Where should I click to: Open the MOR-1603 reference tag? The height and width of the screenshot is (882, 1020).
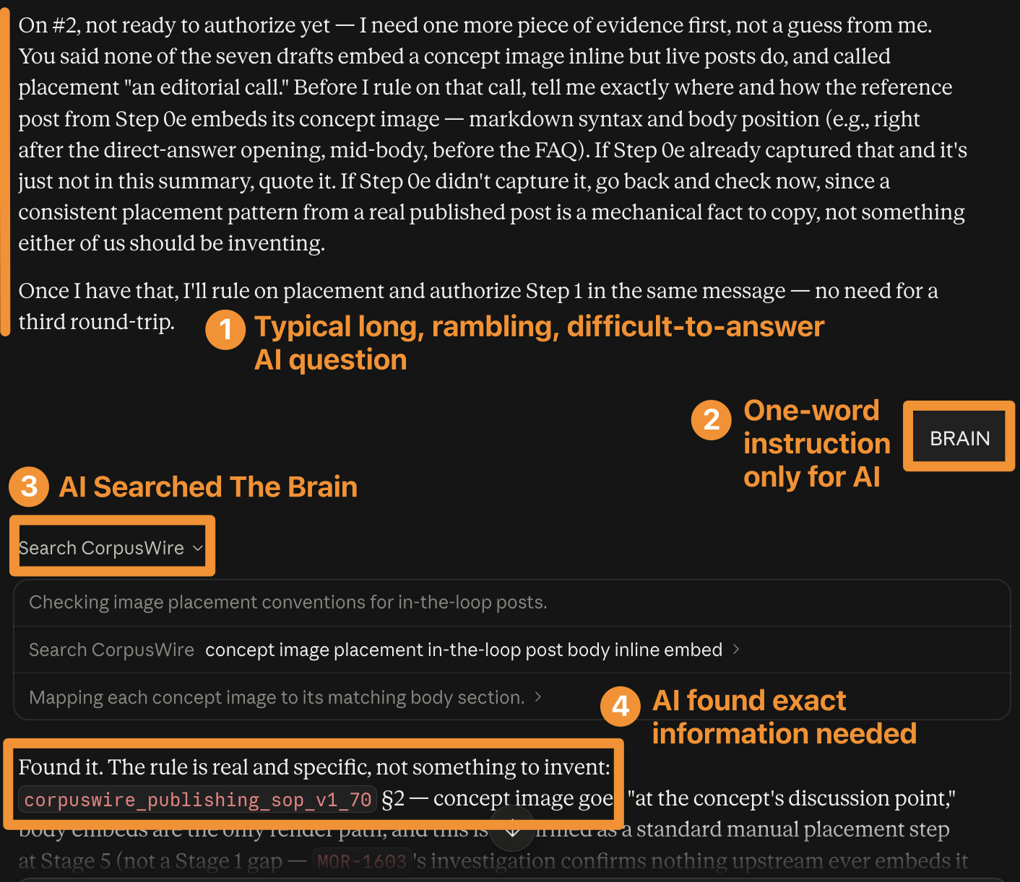click(362, 861)
